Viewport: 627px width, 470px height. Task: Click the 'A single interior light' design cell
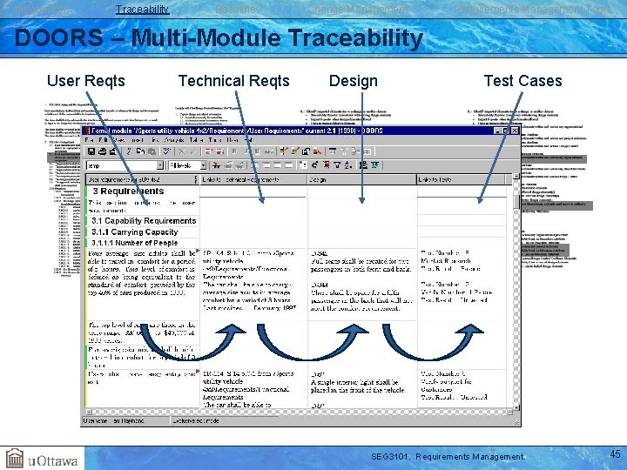pos(358,386)
